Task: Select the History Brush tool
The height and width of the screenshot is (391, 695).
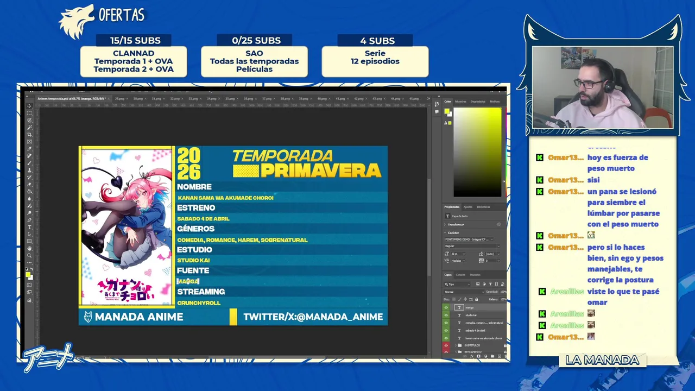Action: point(29,177)
